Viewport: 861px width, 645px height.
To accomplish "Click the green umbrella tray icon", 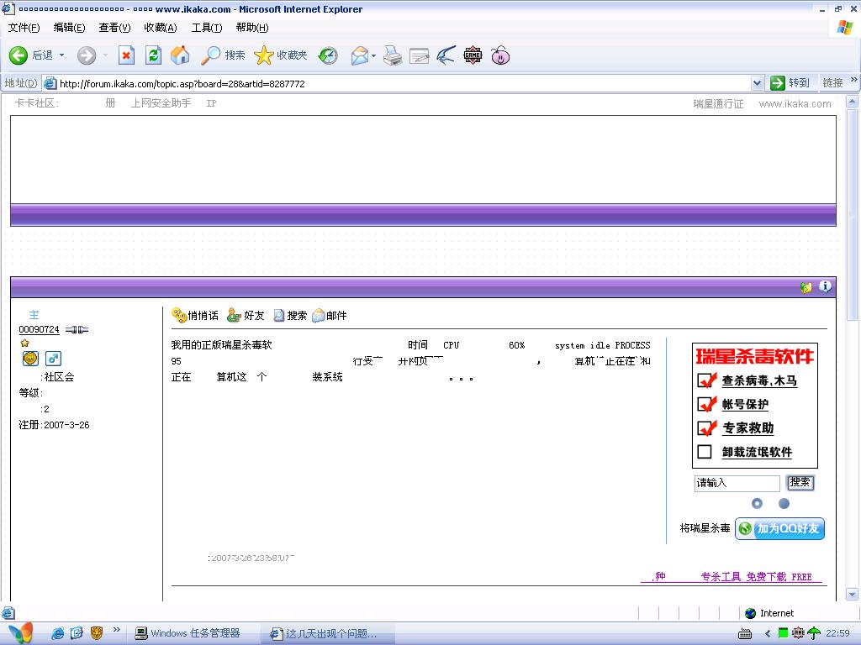I will (x=814, y=633).
